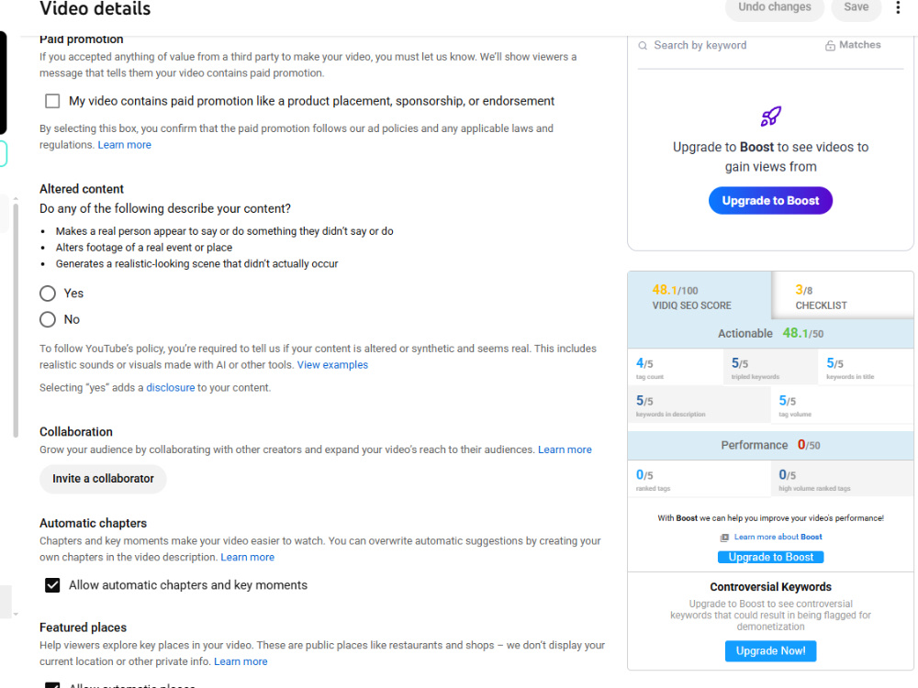Select No for altered content
This screenshot has height=688, width=918.
(48, 319)
